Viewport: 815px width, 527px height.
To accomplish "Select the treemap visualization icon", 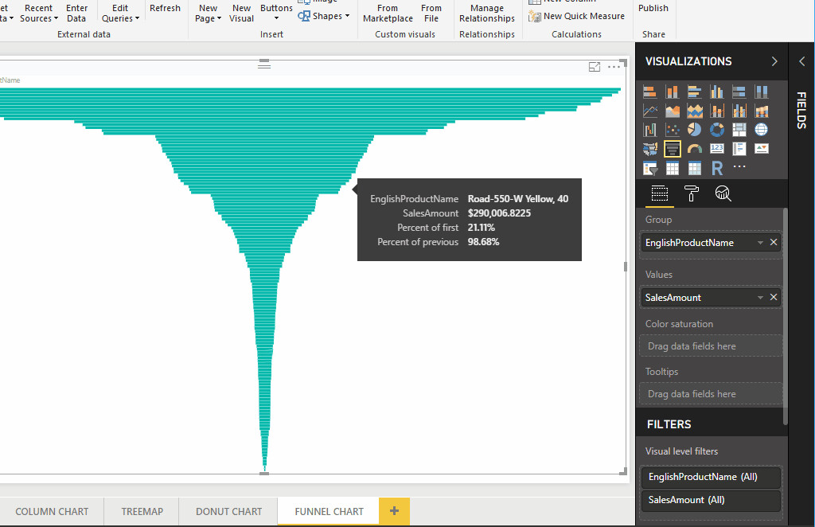I will [x=739, y=130].
